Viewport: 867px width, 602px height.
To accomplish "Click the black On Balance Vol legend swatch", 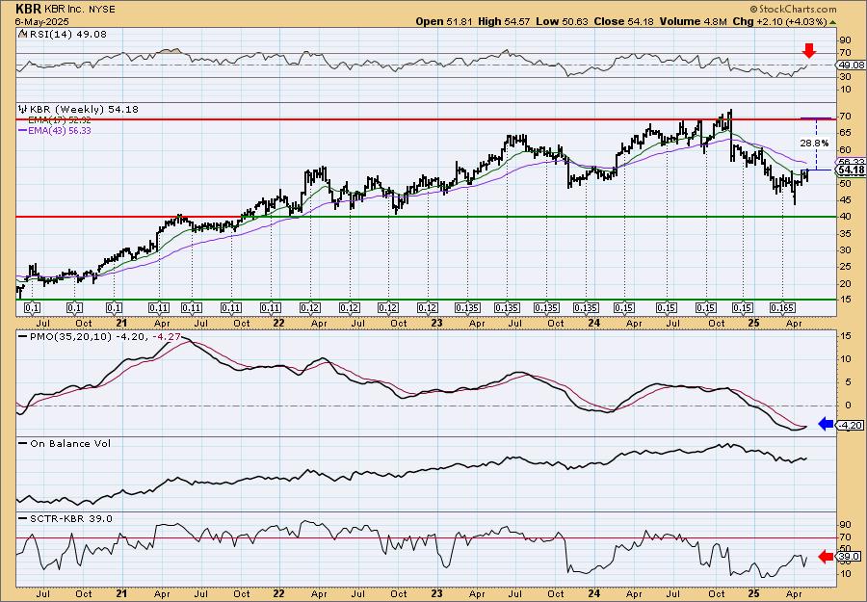I will pyautogui.click(x=23, y=443).
